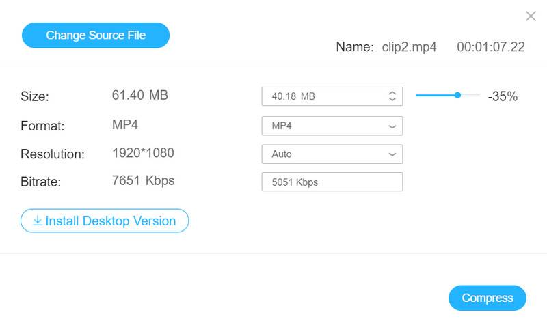
Task: Focus the 40.18 MB size input field
Action: 321,97
